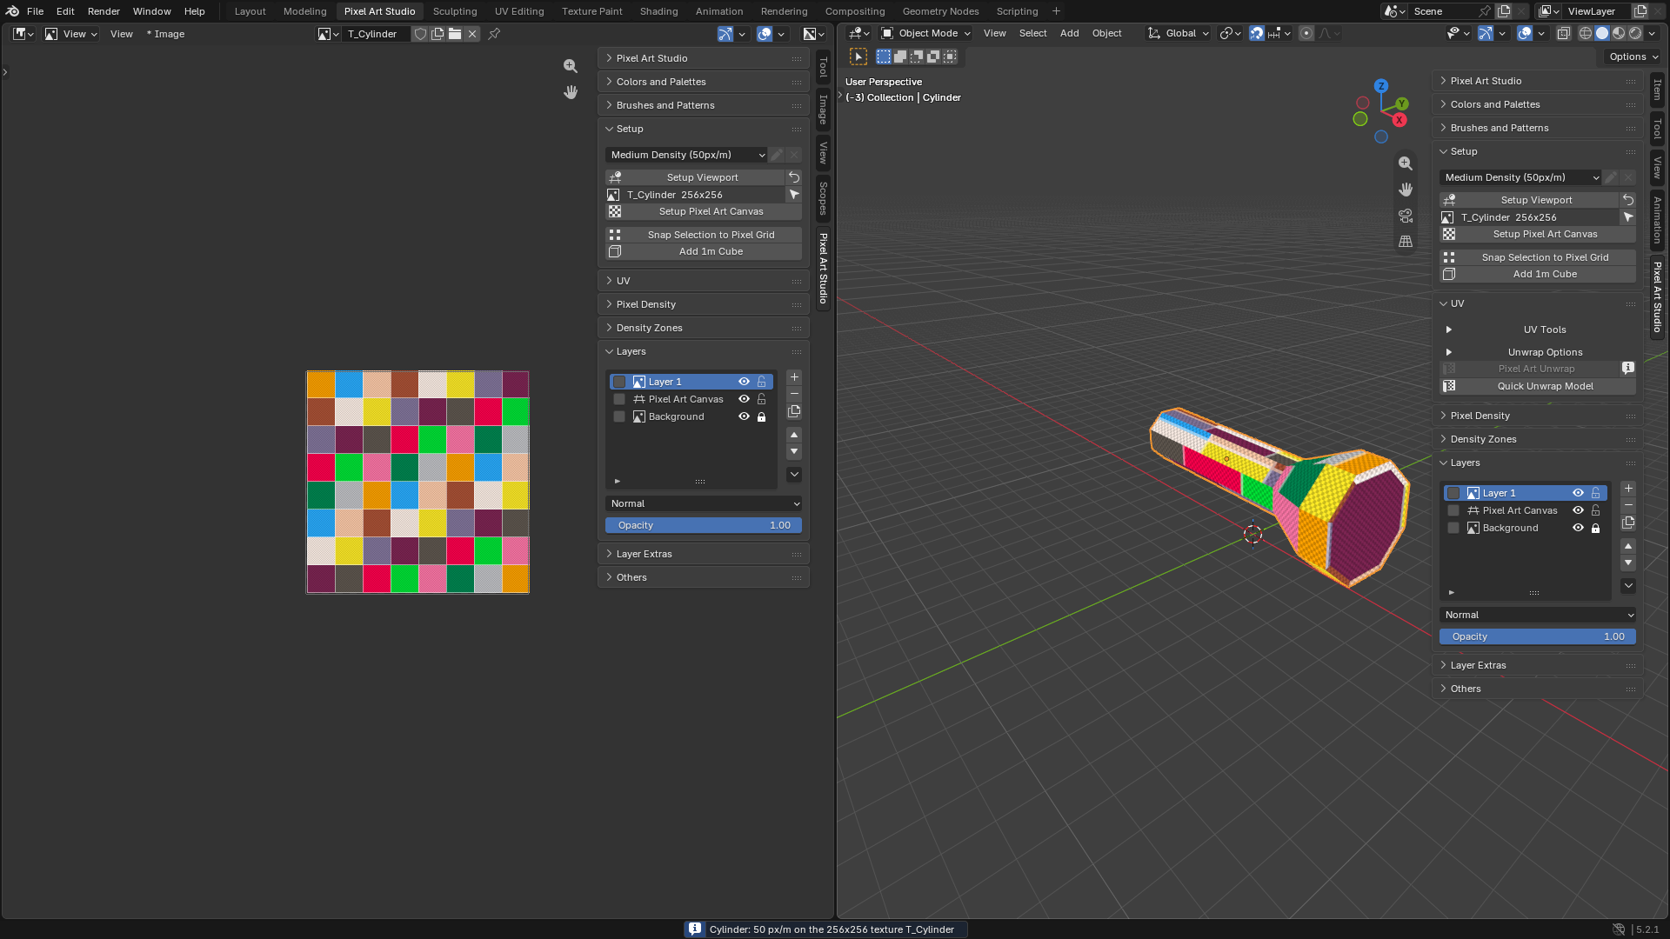Duplicate layer icon in right Layers panel
The height and width of the screenshot is (939, 1670).
pyautogui.click(x=1628, y=523)
